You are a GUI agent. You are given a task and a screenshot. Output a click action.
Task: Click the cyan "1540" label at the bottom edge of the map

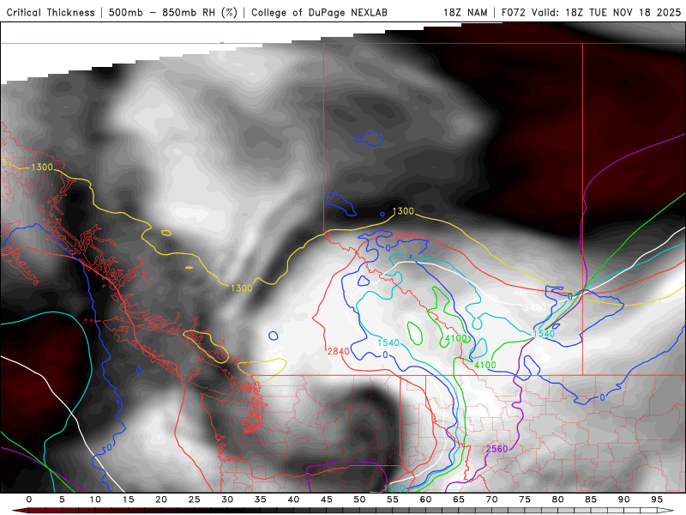[394, 488]
